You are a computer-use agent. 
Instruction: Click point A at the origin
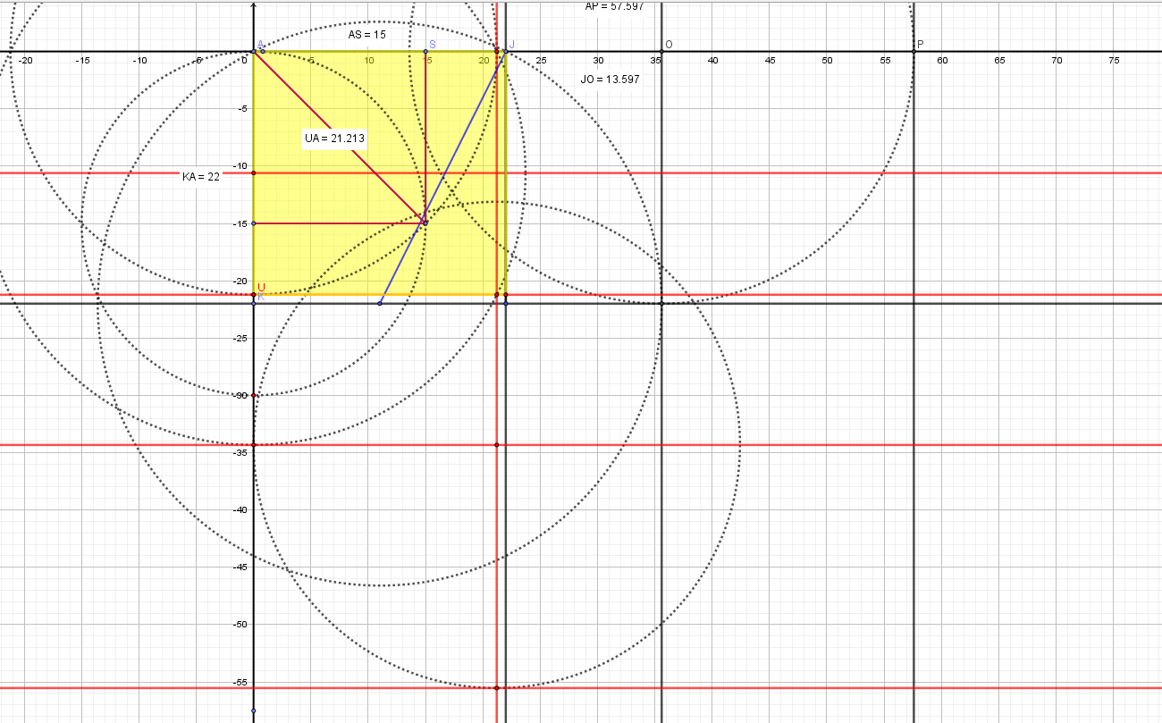254,52
